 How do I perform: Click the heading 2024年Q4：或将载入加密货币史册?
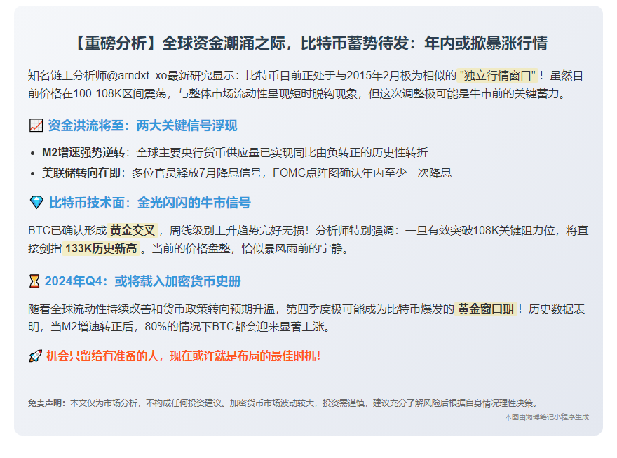coord(142,281)
